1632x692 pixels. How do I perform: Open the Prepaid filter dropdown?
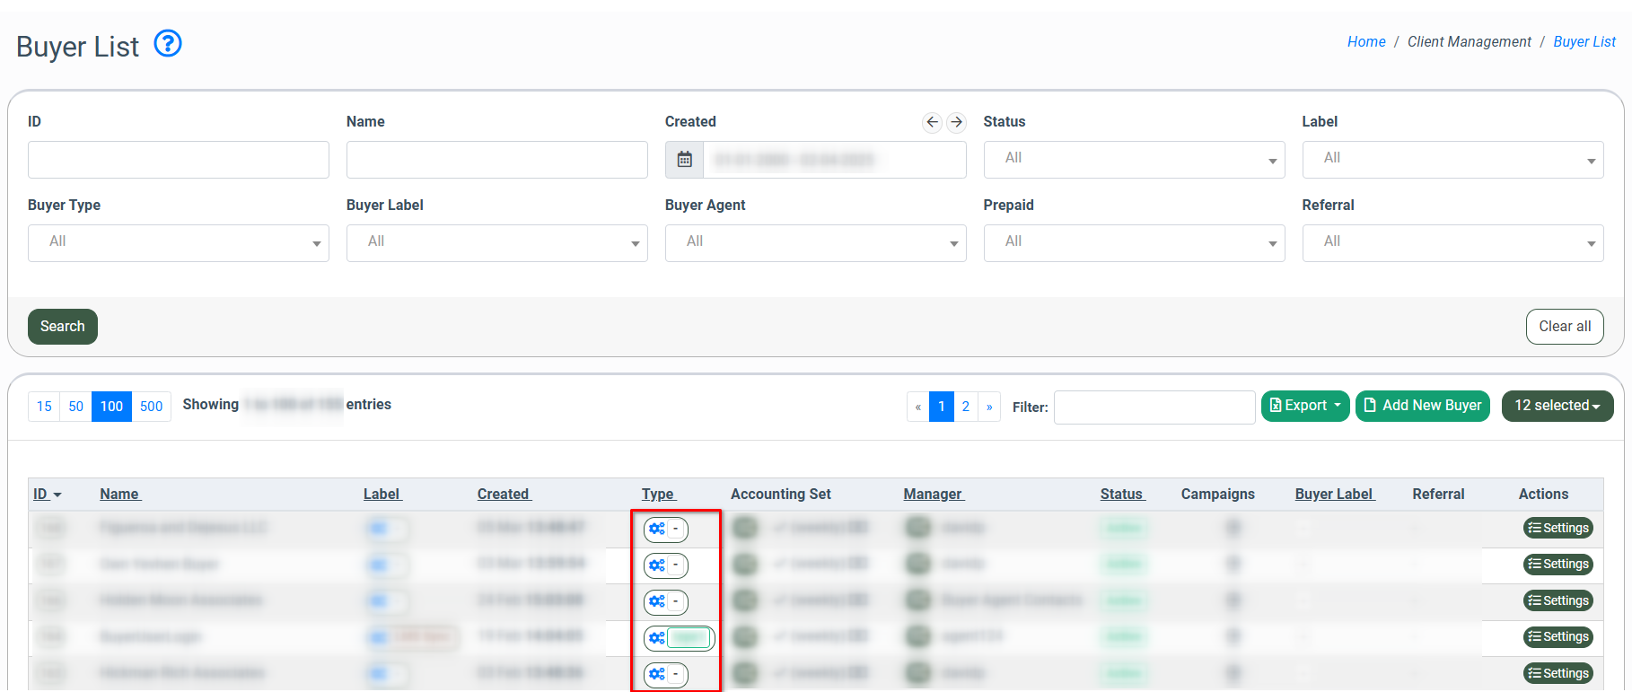tap(1133, 243)
